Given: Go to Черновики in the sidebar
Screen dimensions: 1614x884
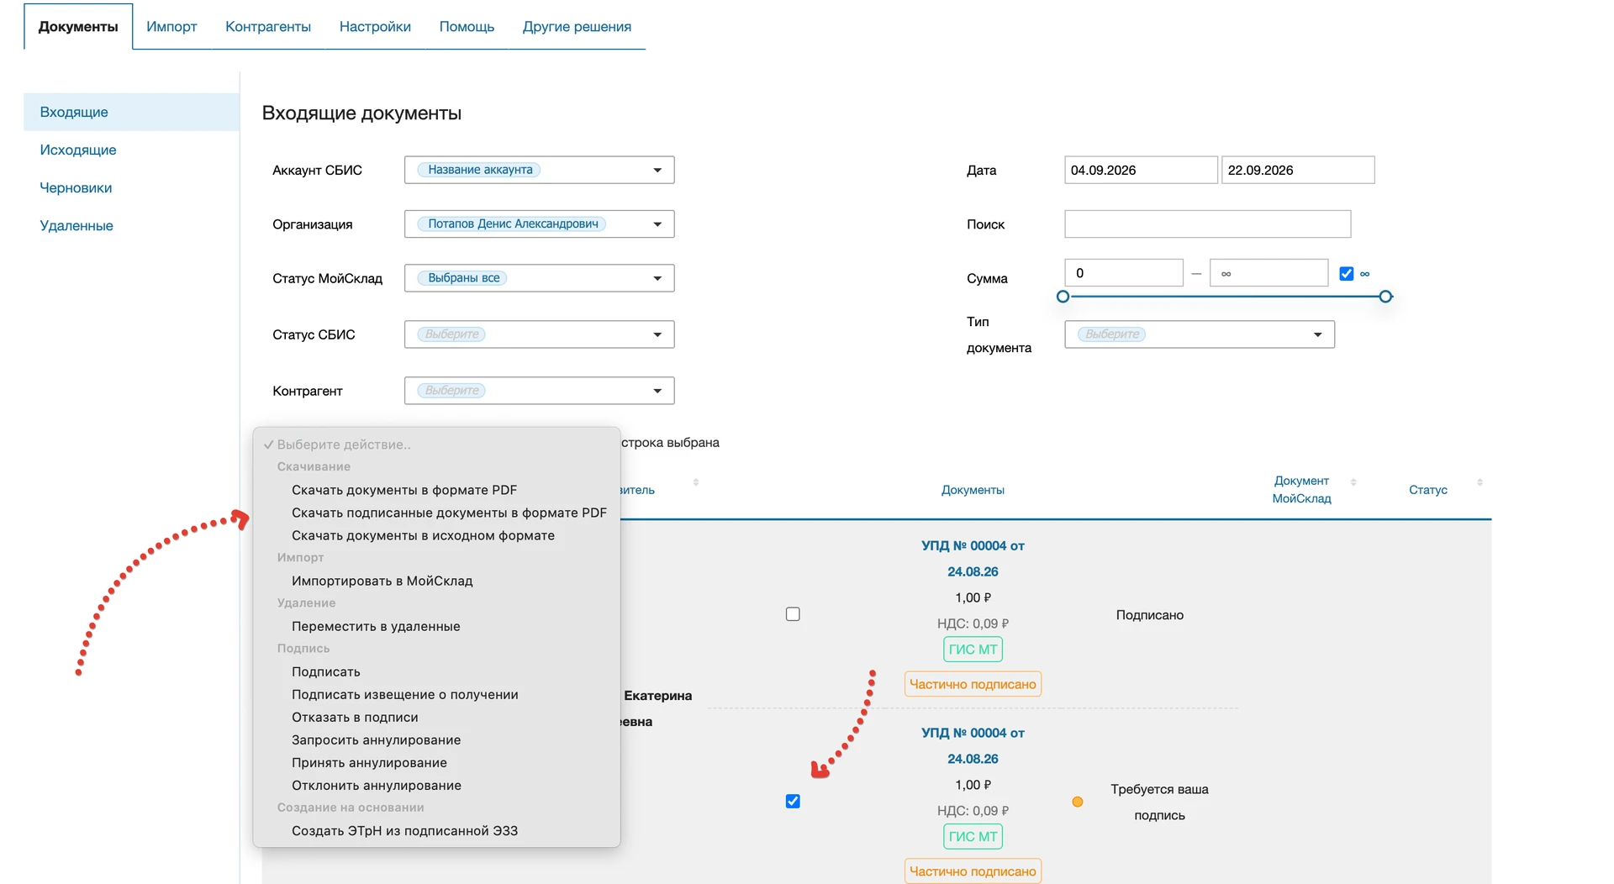Looking at the screenshot, I should point(76,187).
